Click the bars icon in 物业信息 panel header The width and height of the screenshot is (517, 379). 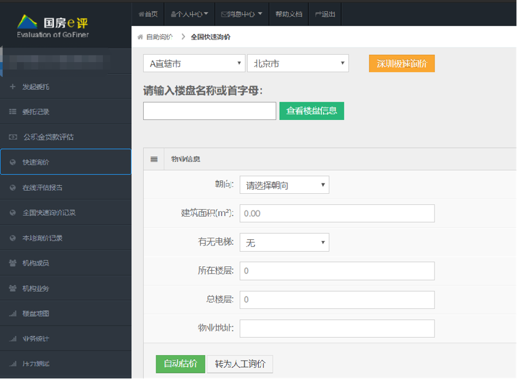click(154, 159)
